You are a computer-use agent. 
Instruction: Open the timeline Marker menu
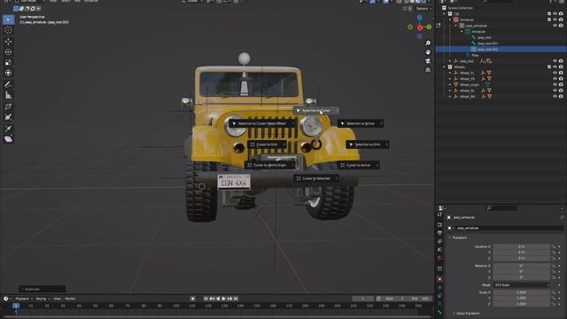coord(70,299)
